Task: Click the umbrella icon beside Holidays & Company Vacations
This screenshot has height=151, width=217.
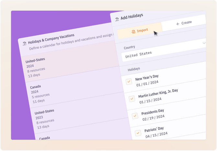Action: (x=25, y=43)
